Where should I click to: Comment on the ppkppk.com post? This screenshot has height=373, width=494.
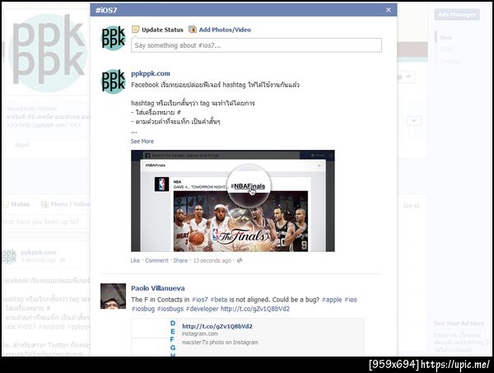156,260
